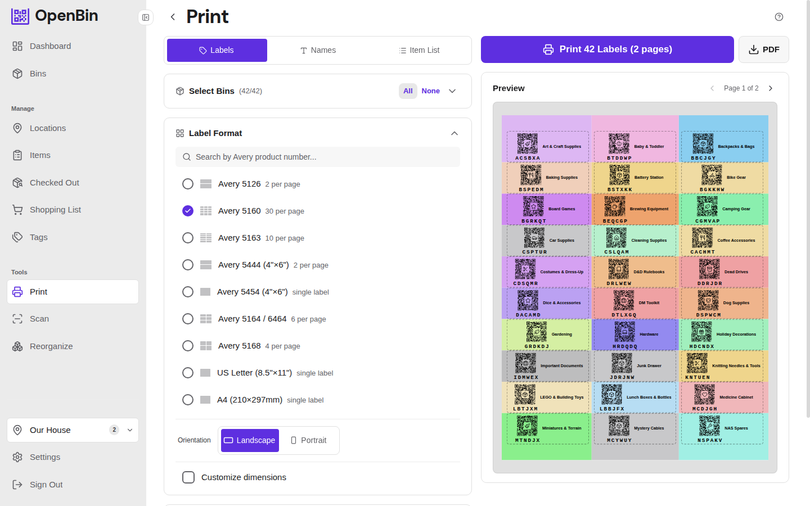Switch to the Labels tab

217,50
